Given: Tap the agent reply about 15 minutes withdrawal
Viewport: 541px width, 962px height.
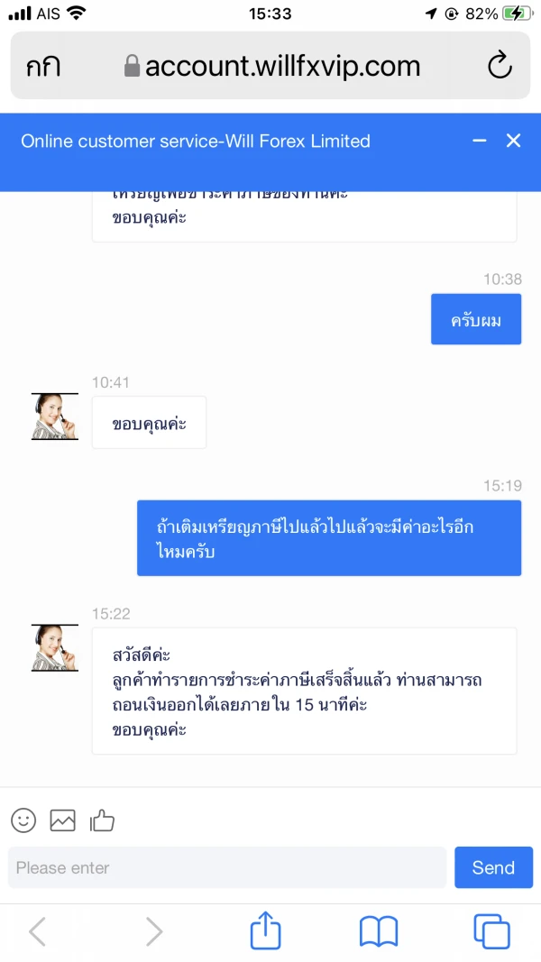Looking at the screenshot, I should (x=304, y=692).
